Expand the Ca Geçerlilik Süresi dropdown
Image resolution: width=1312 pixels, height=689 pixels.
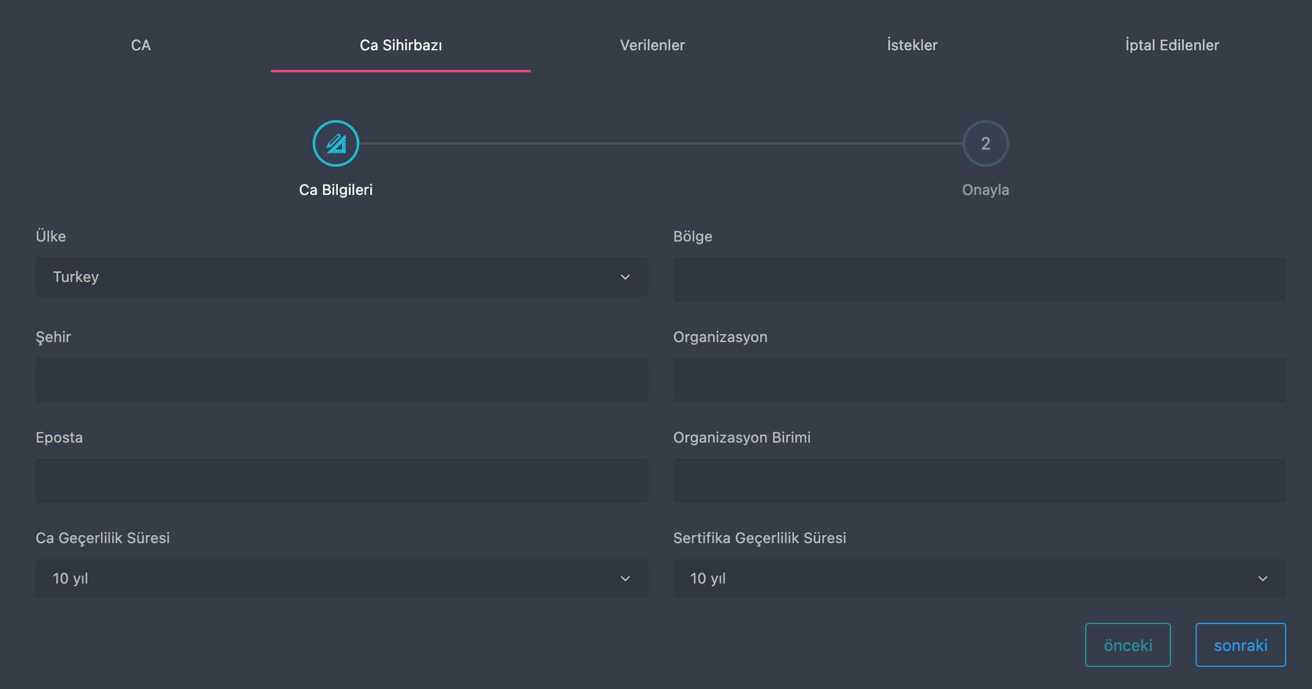click(341, 579)
